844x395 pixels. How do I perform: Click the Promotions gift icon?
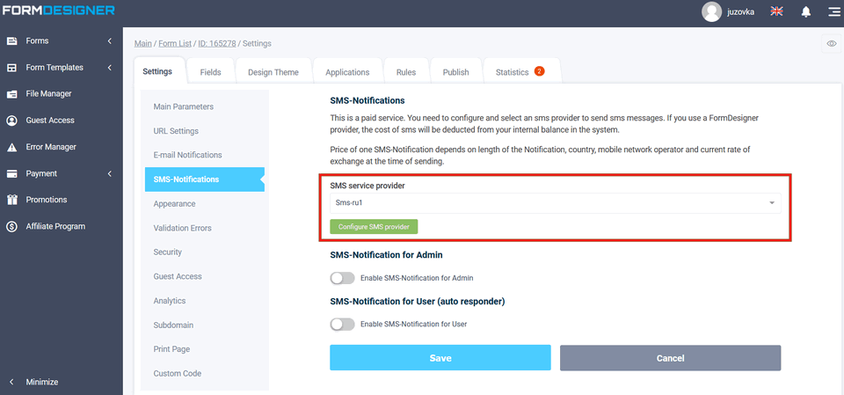coord(12,200)
